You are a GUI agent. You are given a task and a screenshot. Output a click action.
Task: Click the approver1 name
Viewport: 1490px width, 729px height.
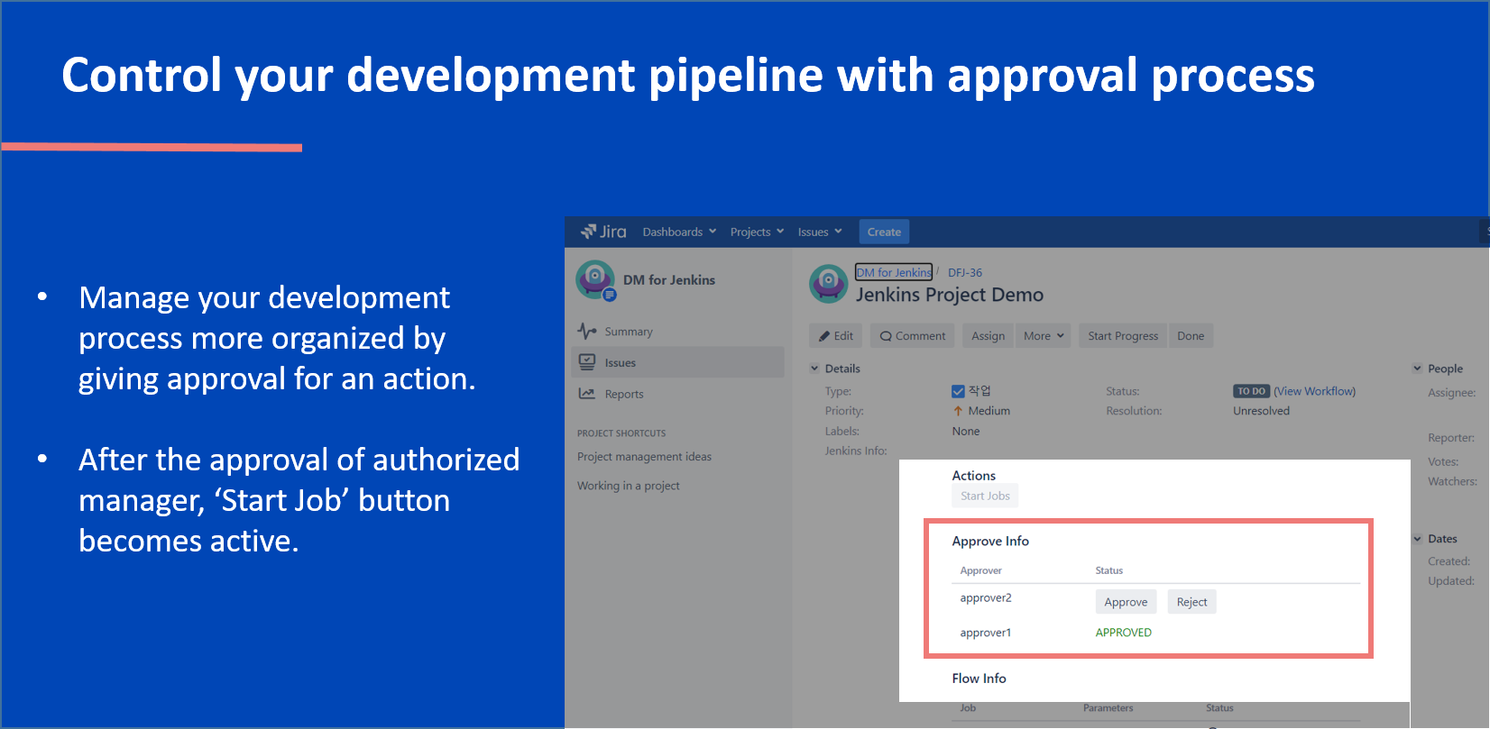(985, 633)
